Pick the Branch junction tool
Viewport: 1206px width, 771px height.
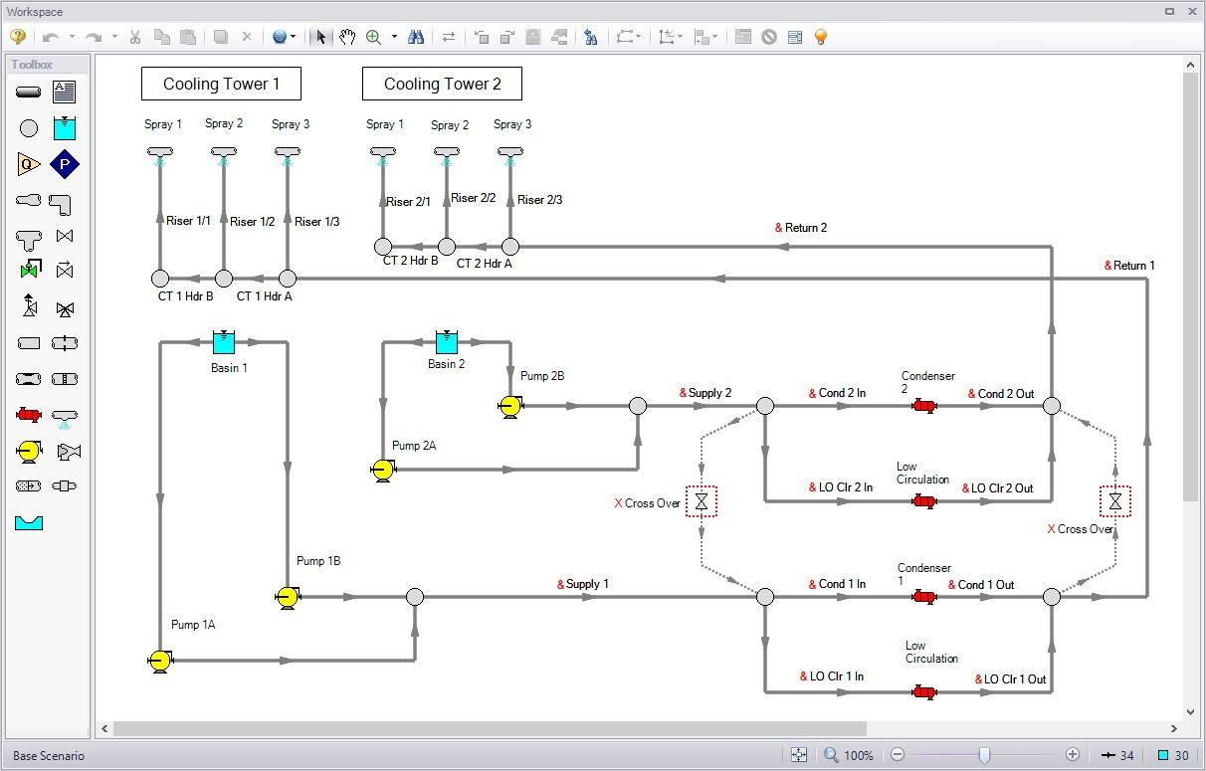click(29, 128)
